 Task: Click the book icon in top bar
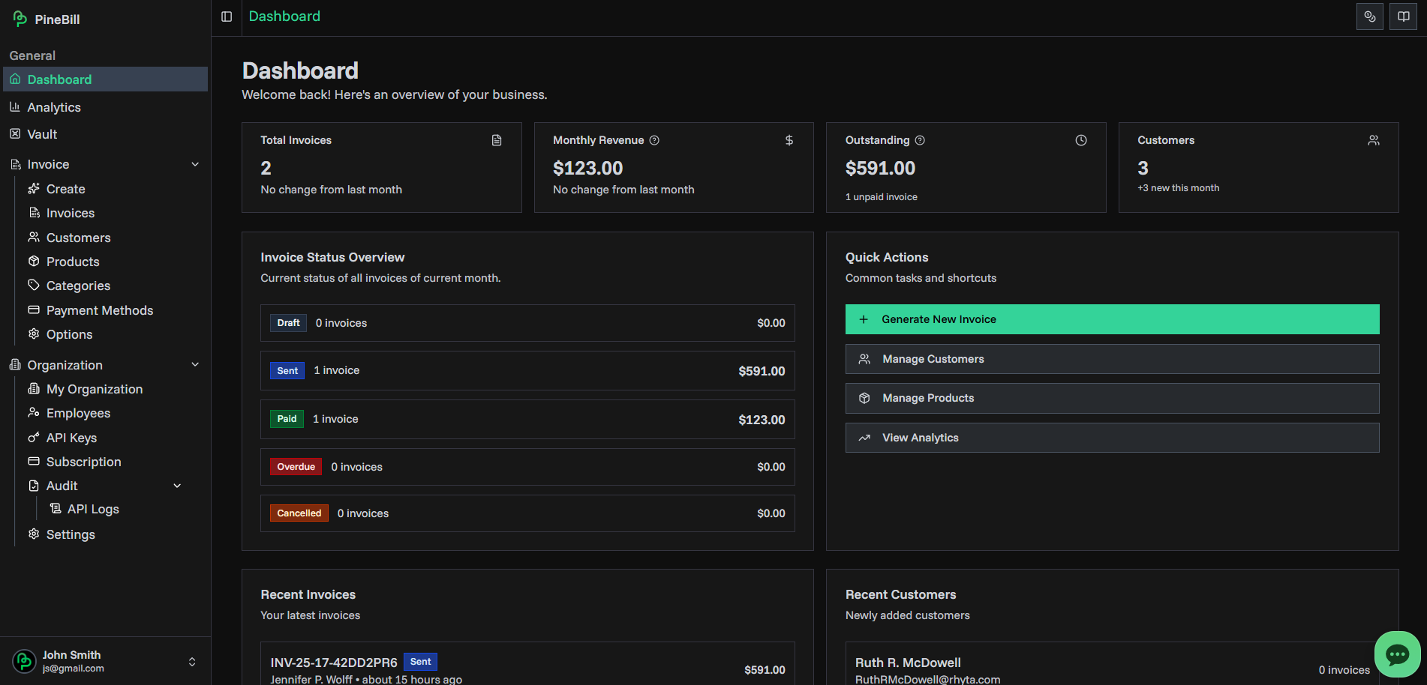(1403, 16)
